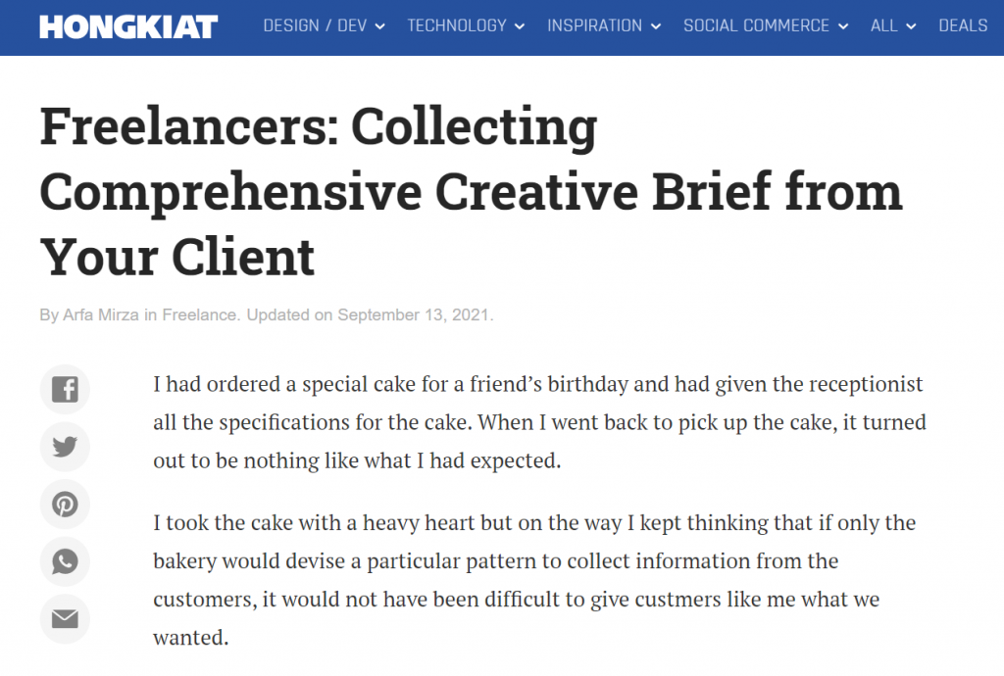The image size is (1004, 676).
Task: Open the Technology menu label
Action: click(x=457, y=26)
